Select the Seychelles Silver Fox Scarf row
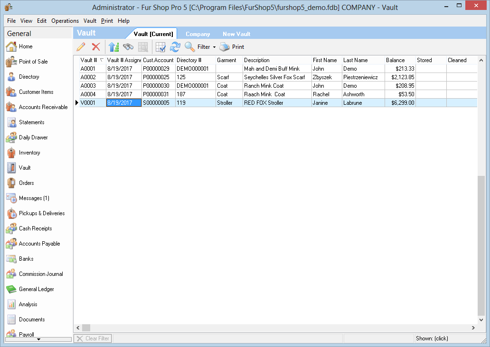Viewport: 490px width, 347px height. 274,77
